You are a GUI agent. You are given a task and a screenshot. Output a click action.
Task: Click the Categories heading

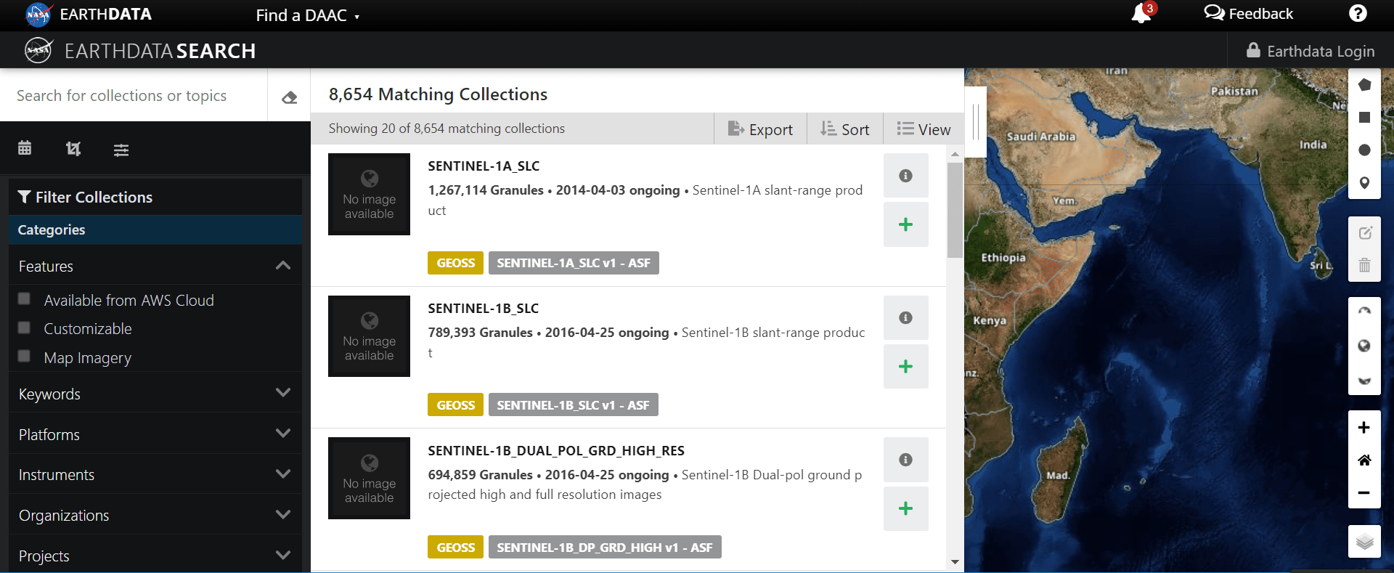(x=52, y=229)
